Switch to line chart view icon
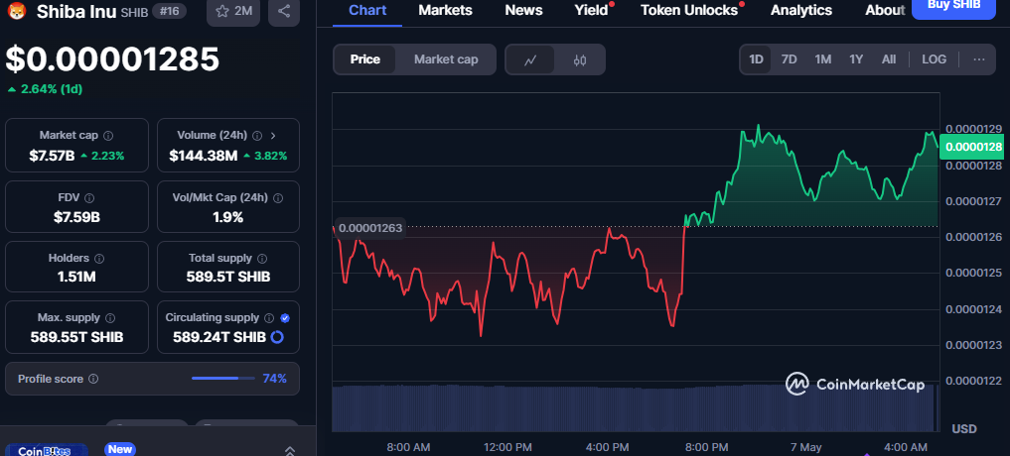The height and width of the screenshot is (456, 1010). (x=530, y=59)
